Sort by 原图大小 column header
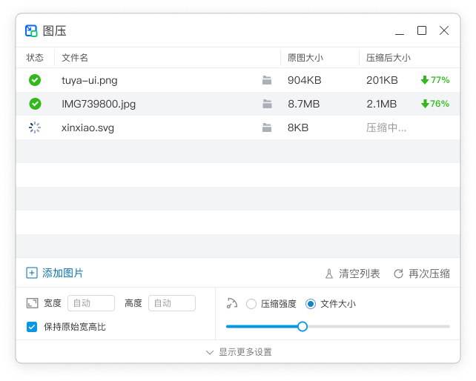 [305, 58]
